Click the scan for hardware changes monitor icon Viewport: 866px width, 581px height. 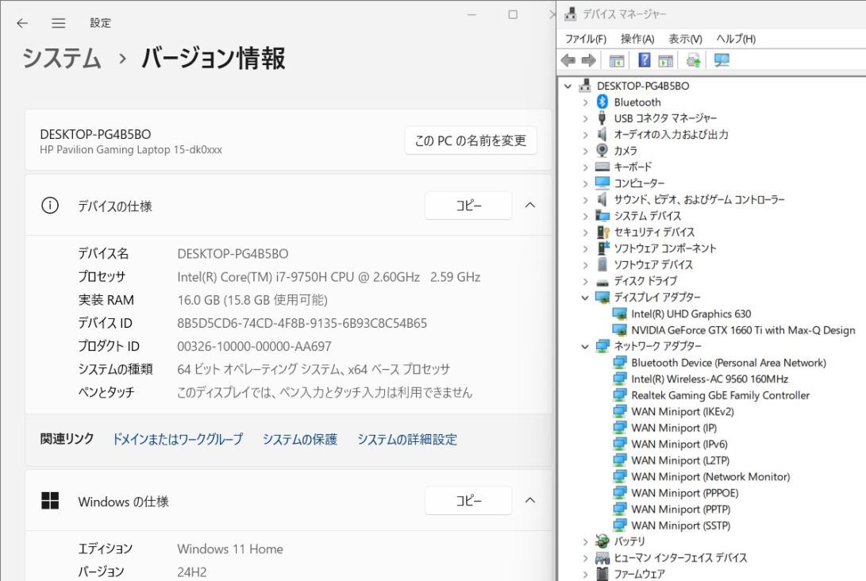tap(722, 60)
